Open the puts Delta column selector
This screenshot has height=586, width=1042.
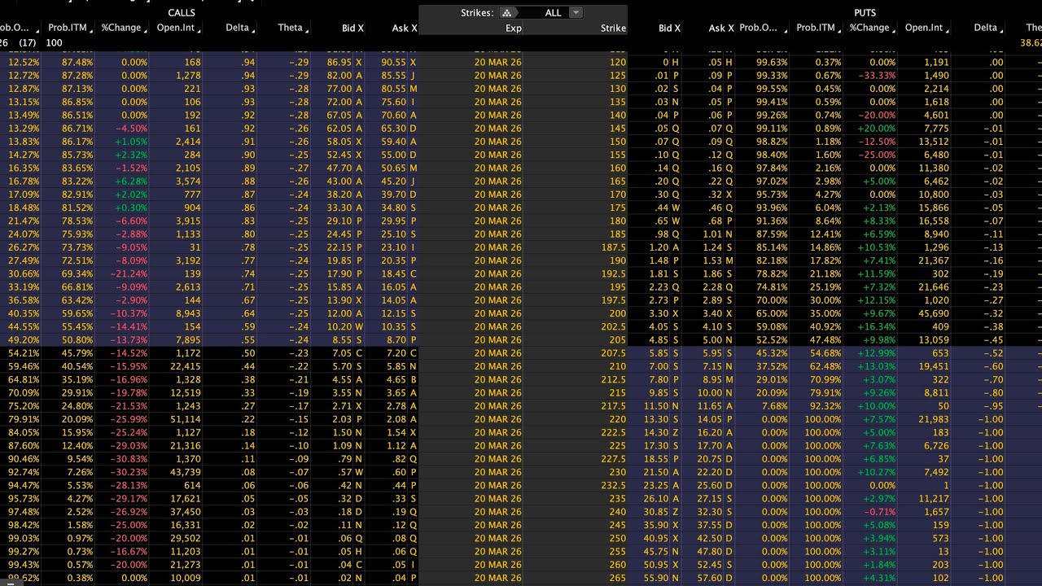coord(1003,30)
